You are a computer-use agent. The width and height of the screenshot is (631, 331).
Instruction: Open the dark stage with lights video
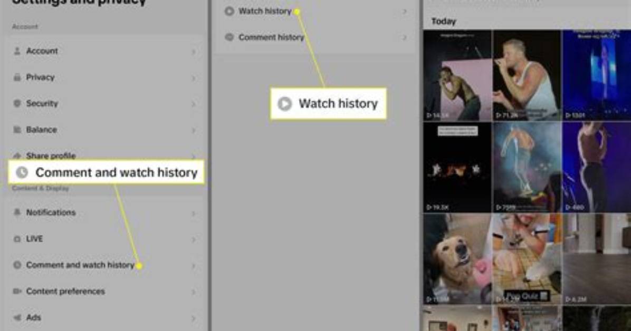click(x=457, y=167)
